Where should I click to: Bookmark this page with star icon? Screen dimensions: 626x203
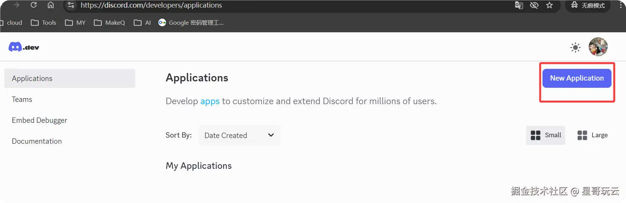click(549, 5)
